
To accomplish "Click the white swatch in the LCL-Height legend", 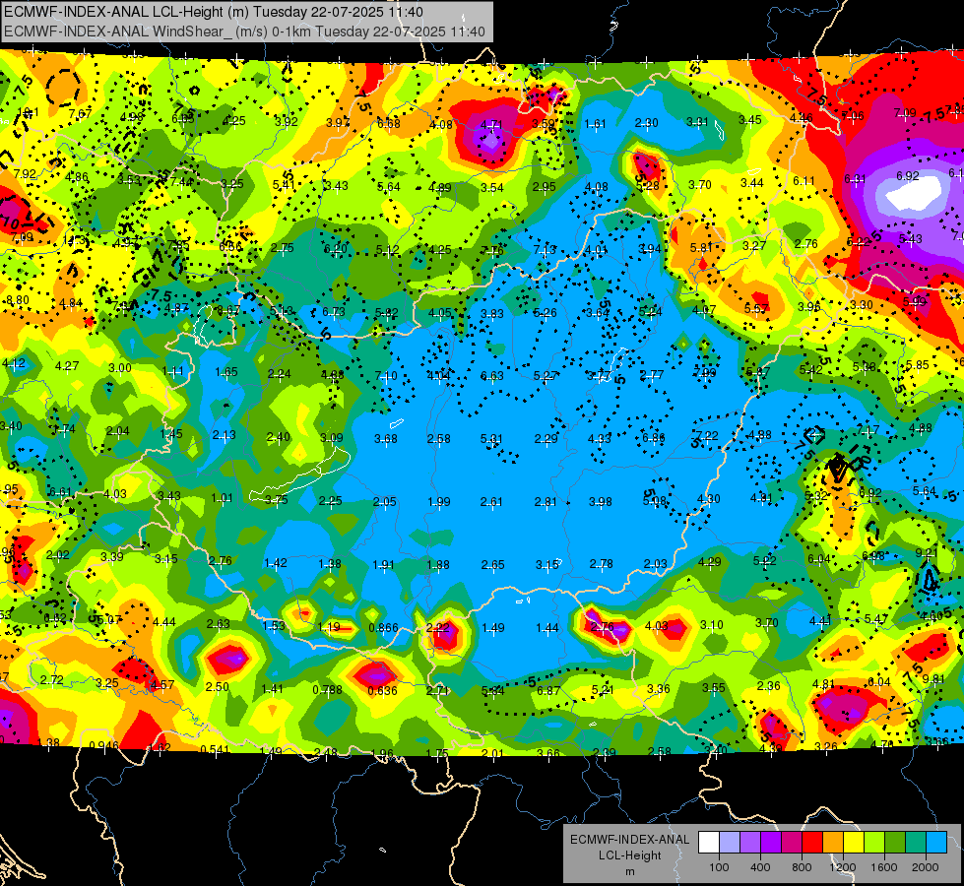I will (x=708, y=843).
